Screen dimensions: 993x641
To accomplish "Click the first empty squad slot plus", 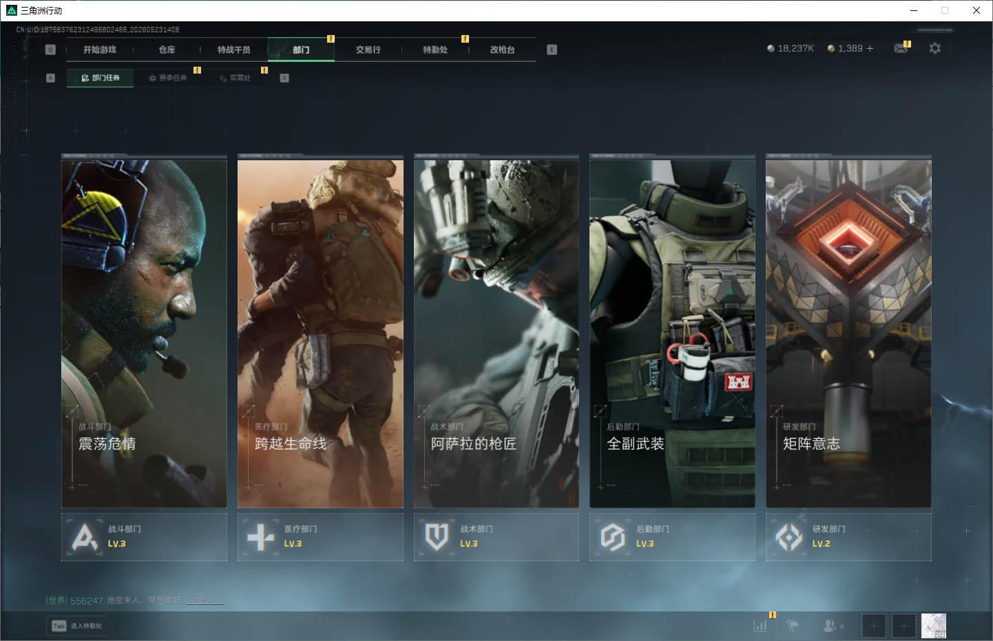I will pyautogui.click(x=874, y=626).
